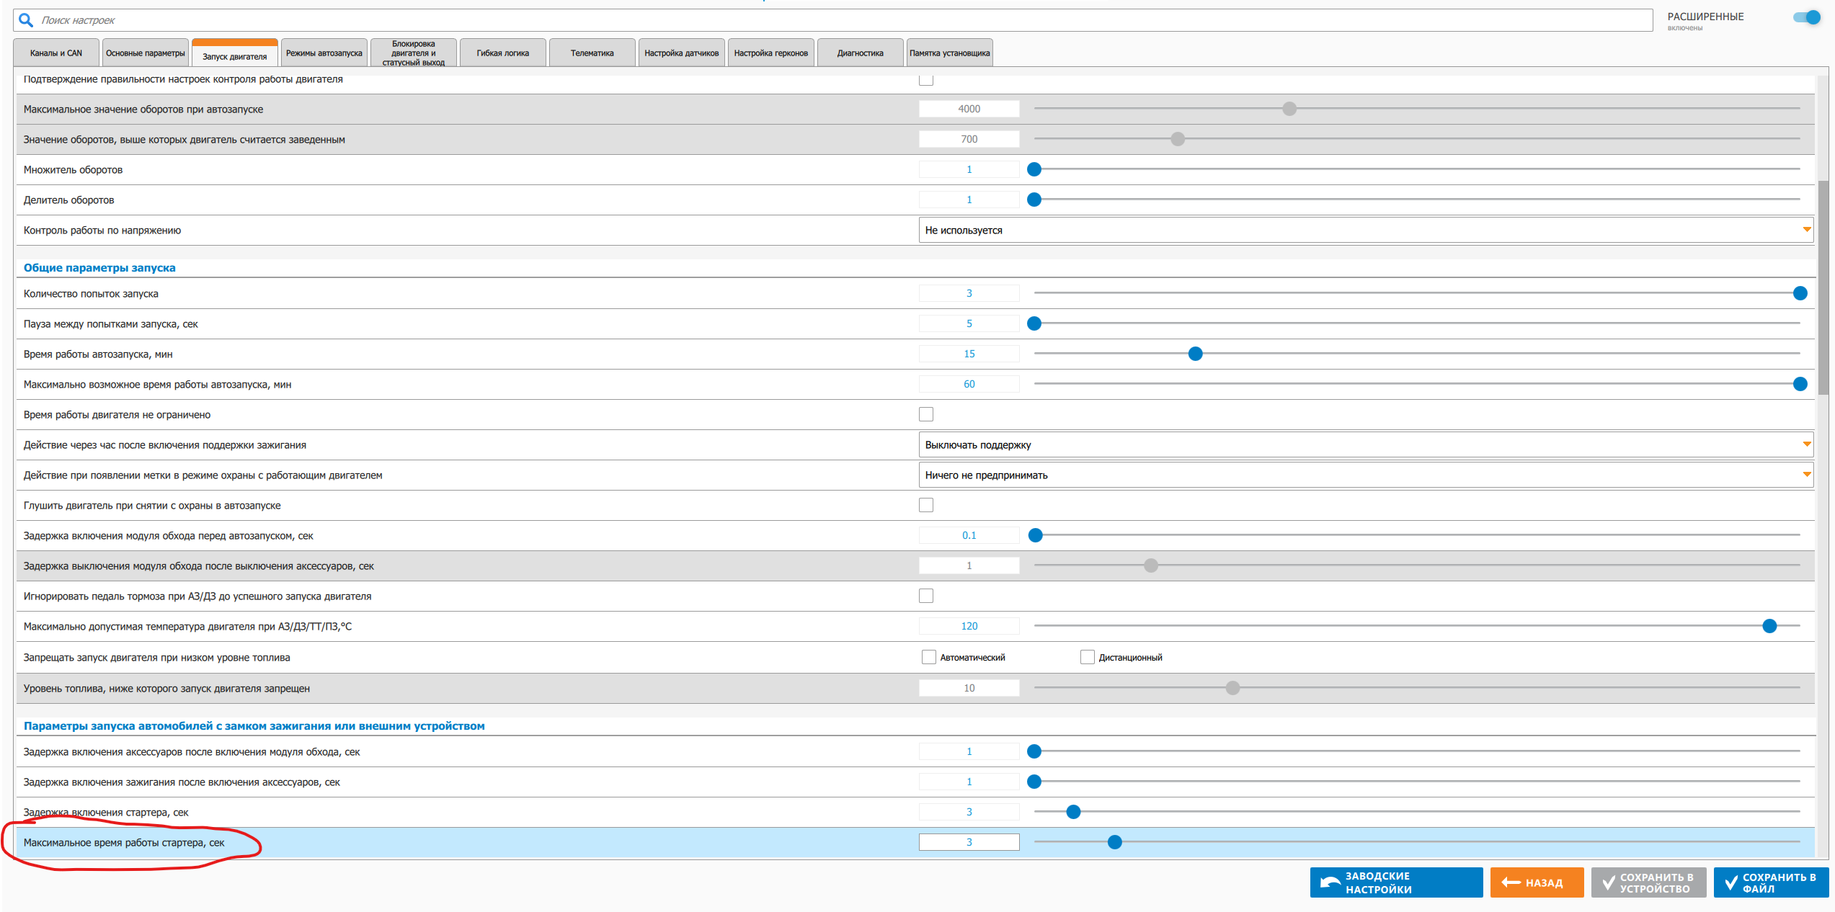This screenshot has width=1835, height=912.
Task: Open the Настройка датчиков tab
Action: [682, 53]
